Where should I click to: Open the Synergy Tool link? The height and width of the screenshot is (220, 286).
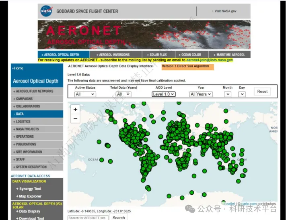click(x=29, y=189)
